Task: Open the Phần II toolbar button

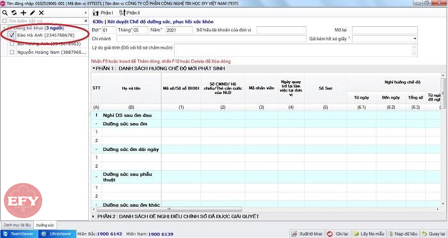Action: (129, 13)
